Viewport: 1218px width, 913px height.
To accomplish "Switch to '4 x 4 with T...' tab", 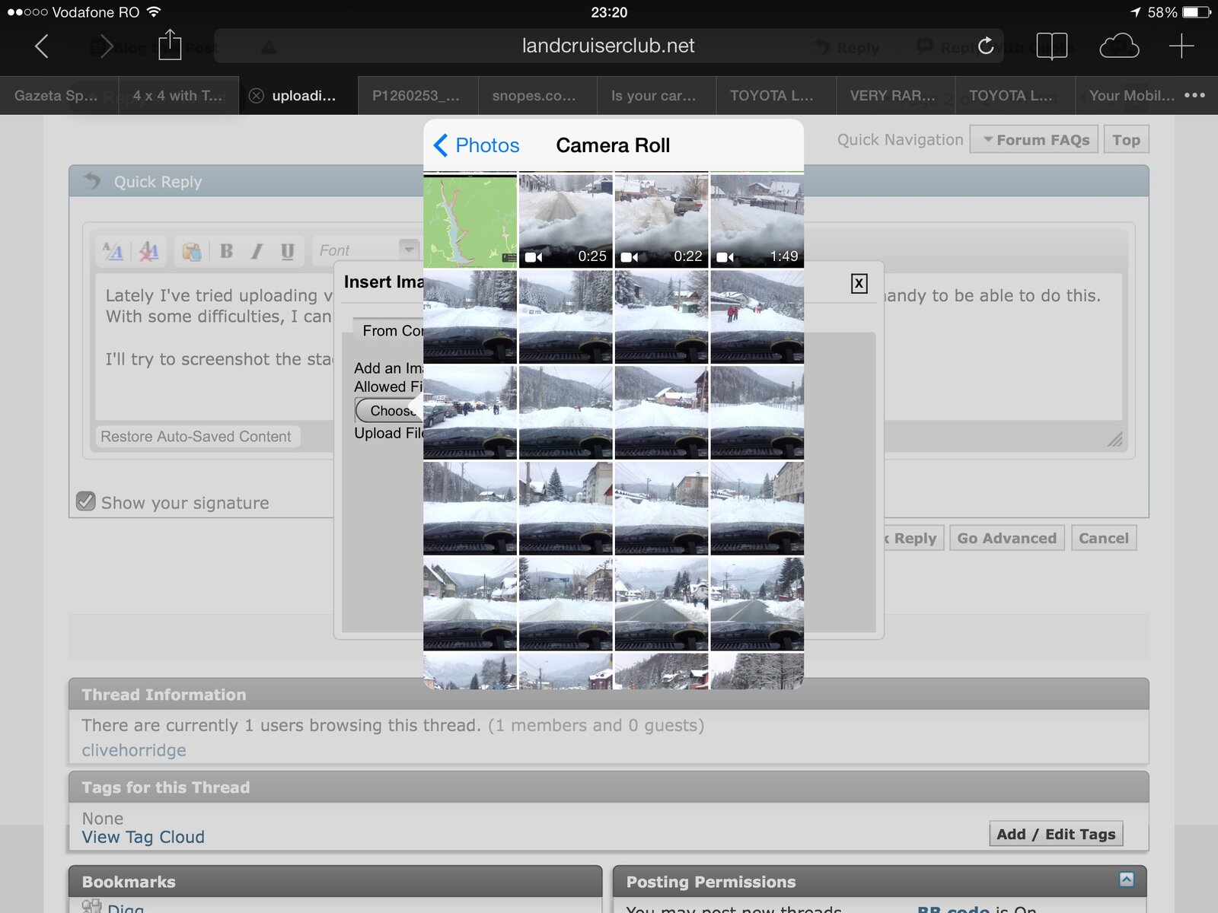I will click(178, 96).
